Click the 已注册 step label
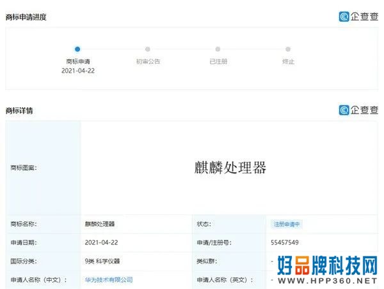 [x=218, y=61]
